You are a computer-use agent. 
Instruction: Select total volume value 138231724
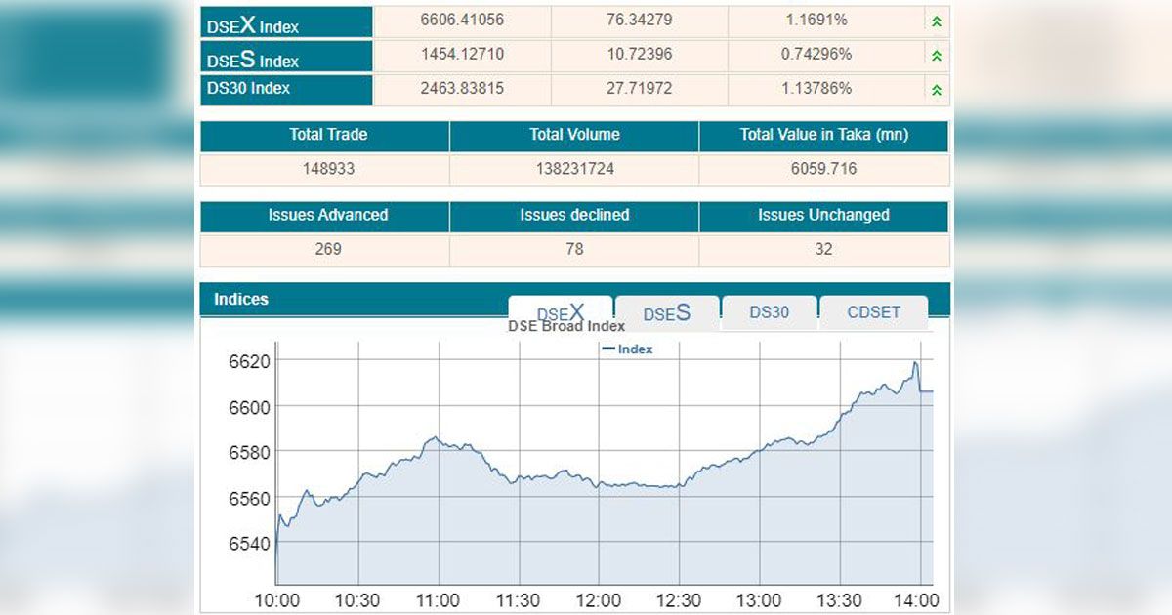click(x=574, y=169)
